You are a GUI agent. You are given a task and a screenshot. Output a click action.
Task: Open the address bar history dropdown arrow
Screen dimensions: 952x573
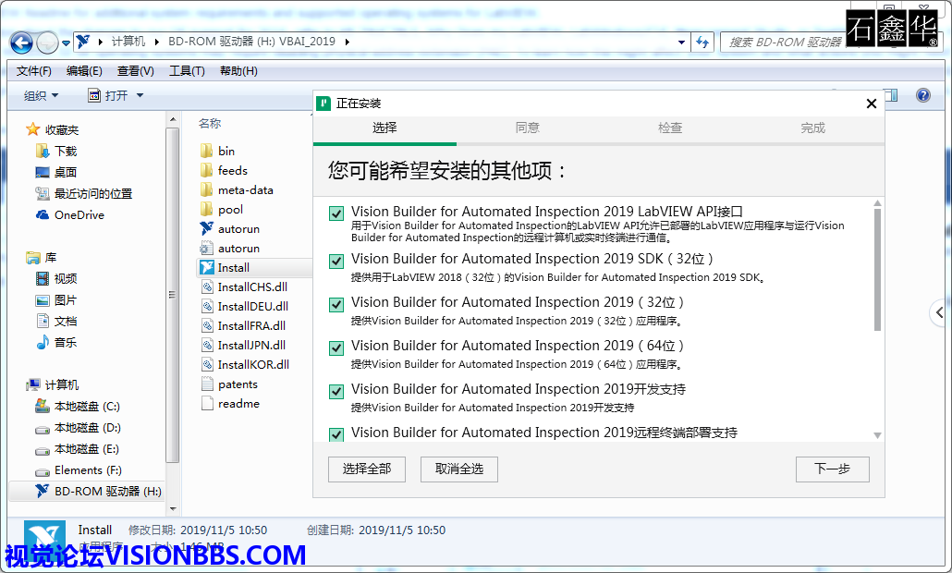(x=681, y=42)
